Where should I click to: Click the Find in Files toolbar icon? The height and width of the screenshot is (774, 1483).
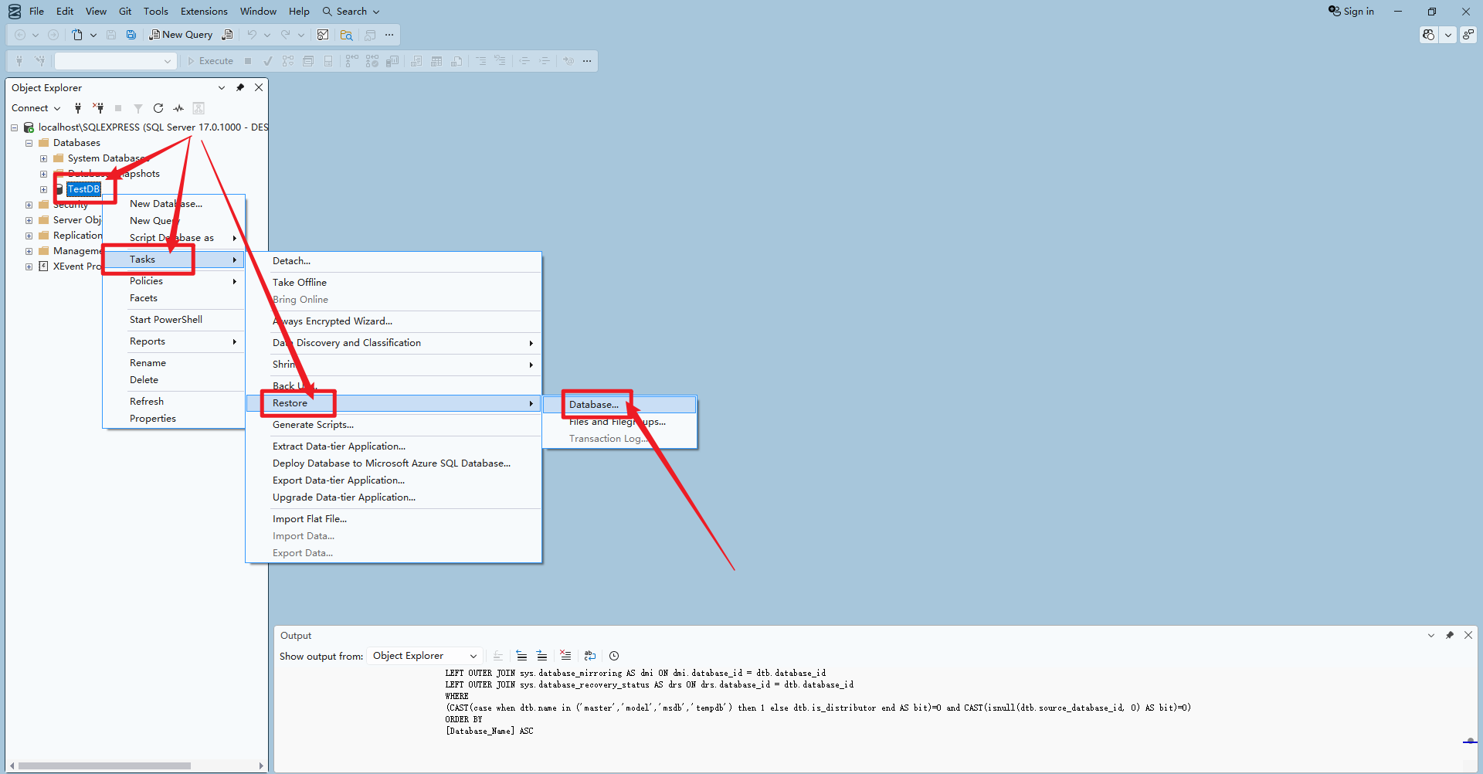tap(346, 35)
